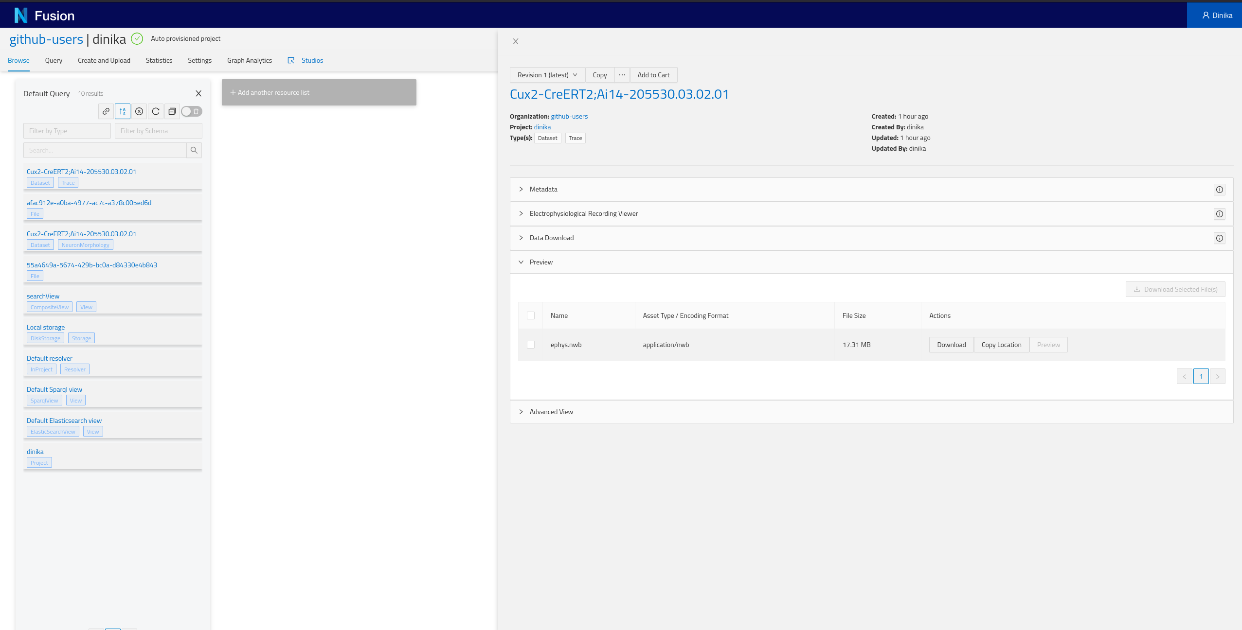Open the Statistics tab

(x=159, y=60)
